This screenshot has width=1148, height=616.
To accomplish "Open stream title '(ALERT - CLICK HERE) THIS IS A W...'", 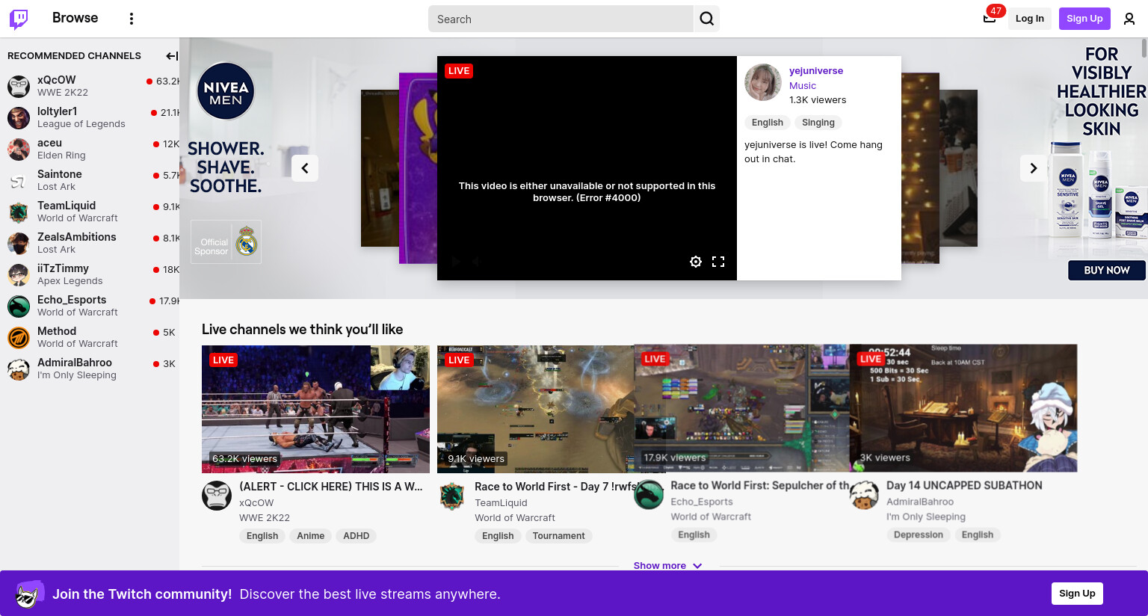I will click(331, 487).
